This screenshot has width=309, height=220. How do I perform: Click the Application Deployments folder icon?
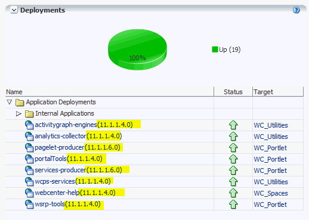coord(20,103)
